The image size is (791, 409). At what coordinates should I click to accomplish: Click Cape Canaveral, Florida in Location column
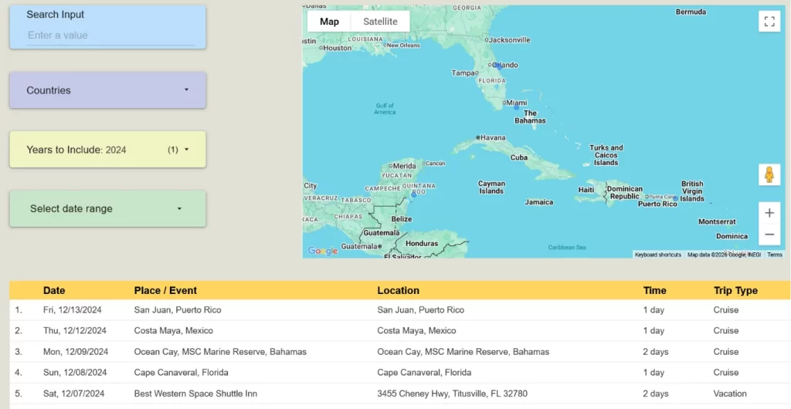click(x=424, y=373)
